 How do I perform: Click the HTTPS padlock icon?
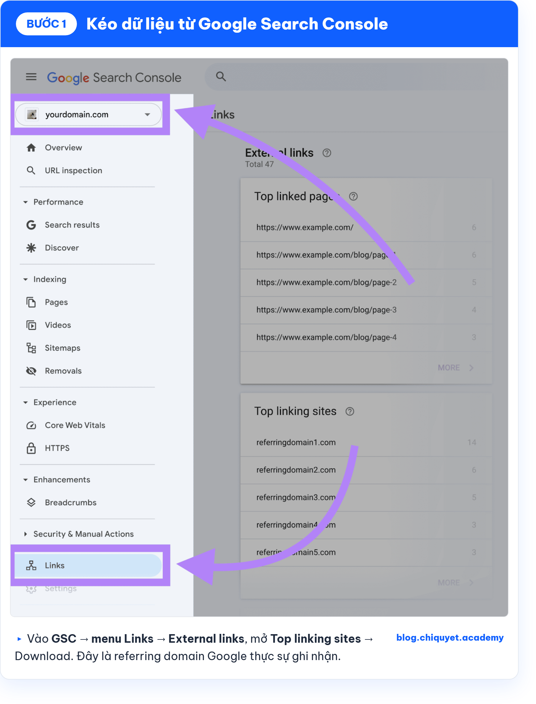(x=31, y=448)
